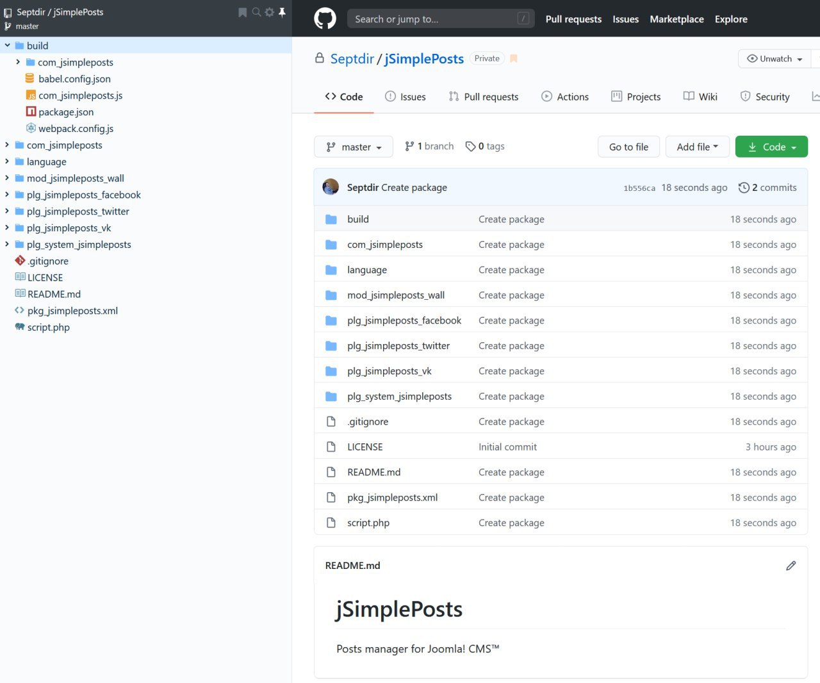The image size is (820, 683).
Task: Go to the GitHub home logo
Action: click(x=325, y=19)
